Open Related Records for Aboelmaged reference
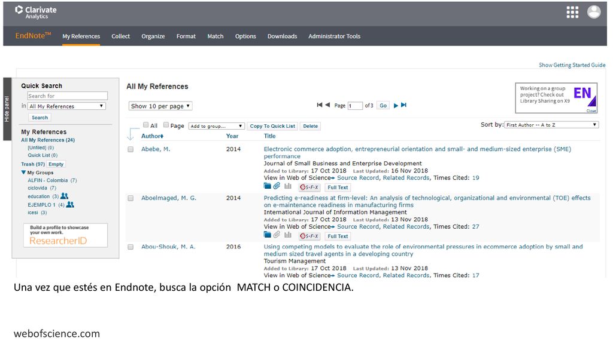This screenshot has height=344, width=613. point(406,226)
